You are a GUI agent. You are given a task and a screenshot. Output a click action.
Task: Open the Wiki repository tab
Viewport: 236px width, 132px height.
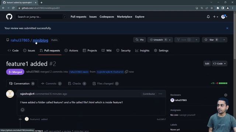[107, 51]
